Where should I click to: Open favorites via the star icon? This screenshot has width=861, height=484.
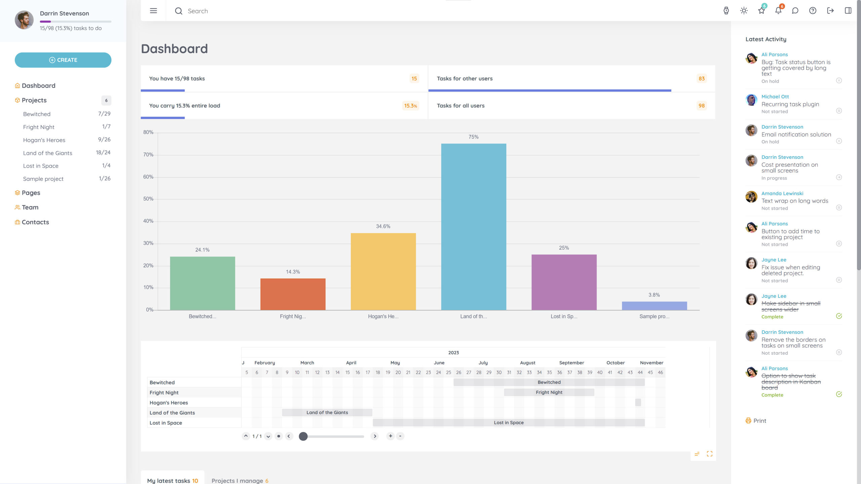[x=761, y=11]
